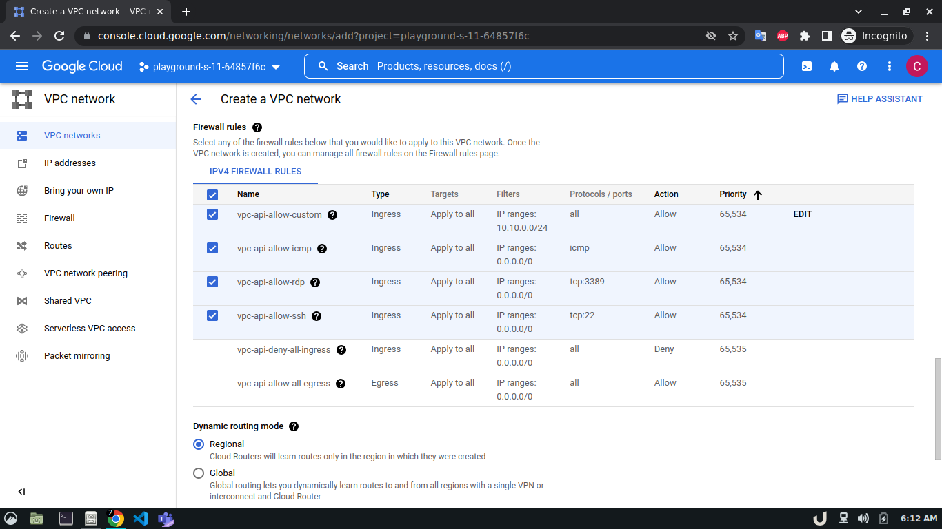Open VPC networks in sidebar
This screenshot has height=529, width=942.
(x=88, y=136)
